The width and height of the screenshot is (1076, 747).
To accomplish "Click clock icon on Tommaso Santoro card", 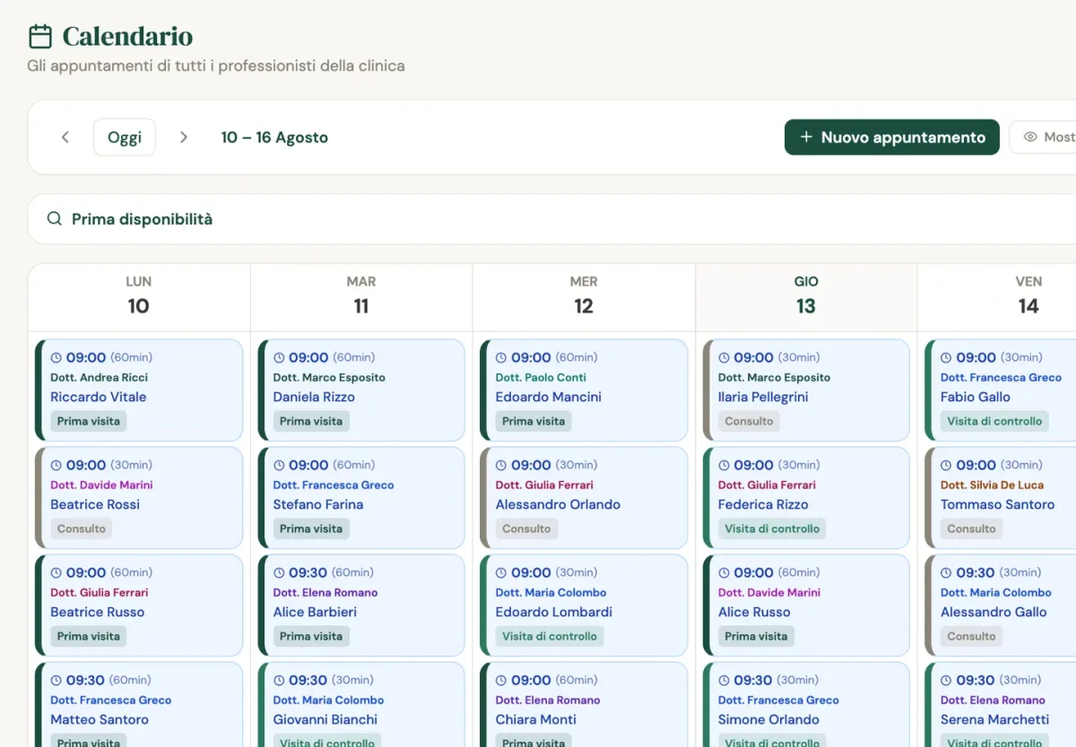I will click(946, 465).
